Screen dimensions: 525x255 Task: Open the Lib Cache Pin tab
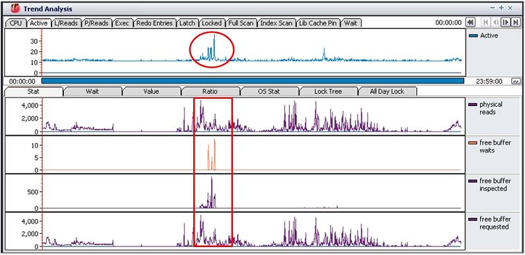tap(318, 23)
